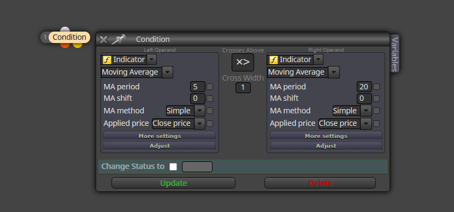
Task: Click Left Operand MA period field showing 5
Action: pos(198,87)
